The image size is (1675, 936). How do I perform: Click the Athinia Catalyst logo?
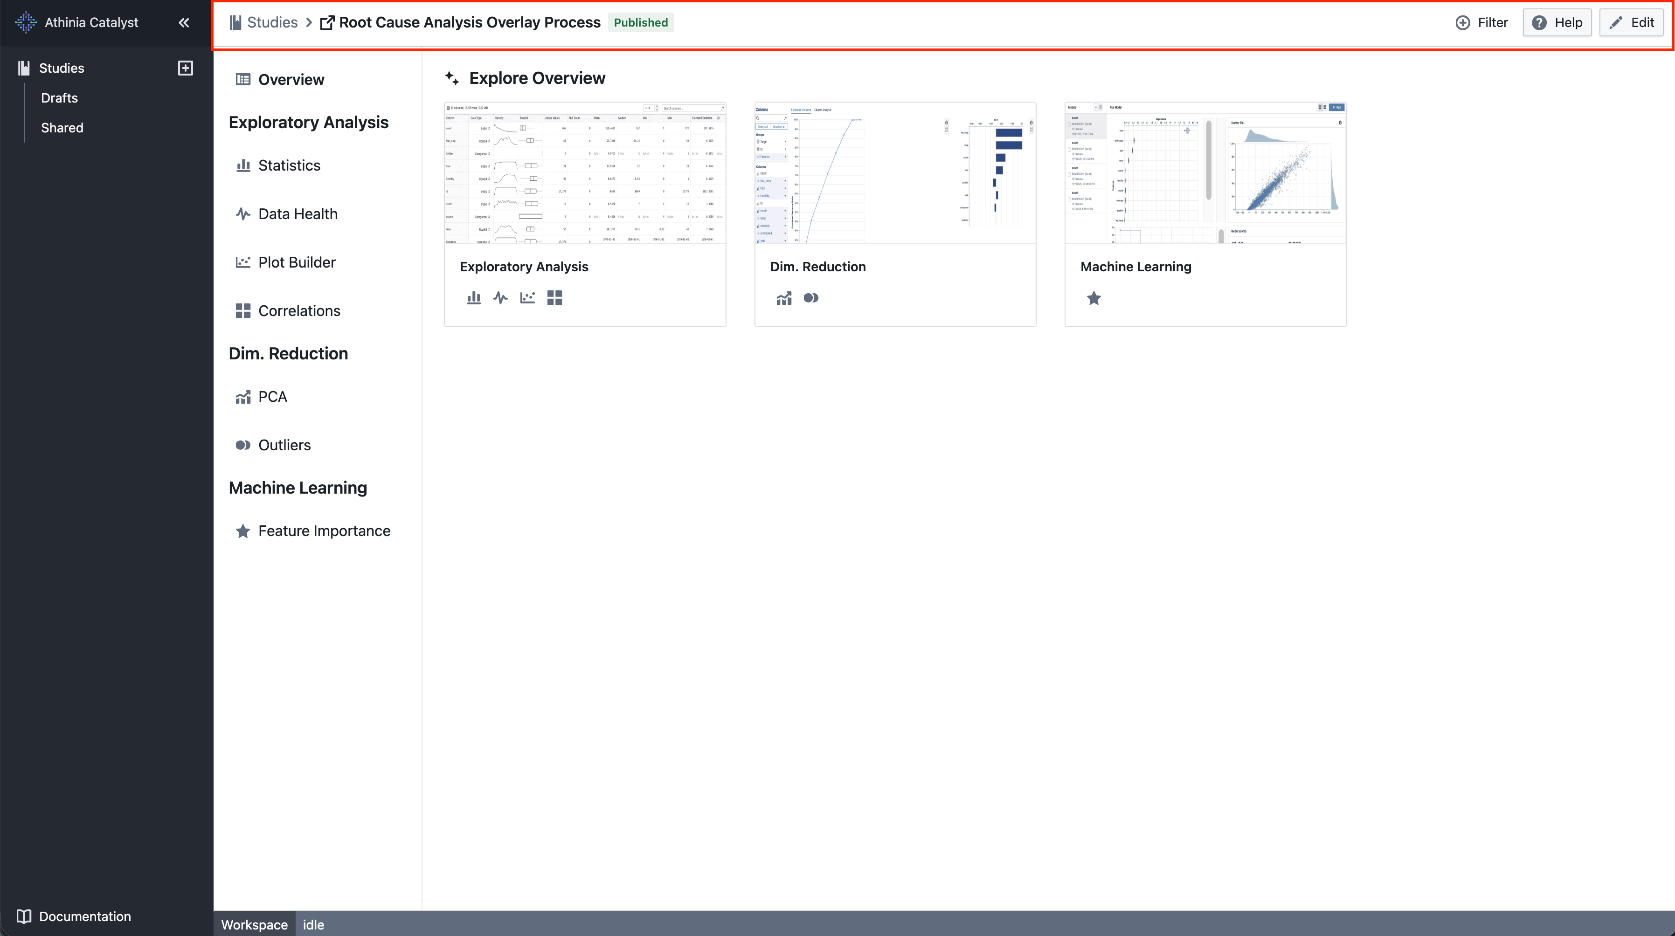tap(26, 22)
